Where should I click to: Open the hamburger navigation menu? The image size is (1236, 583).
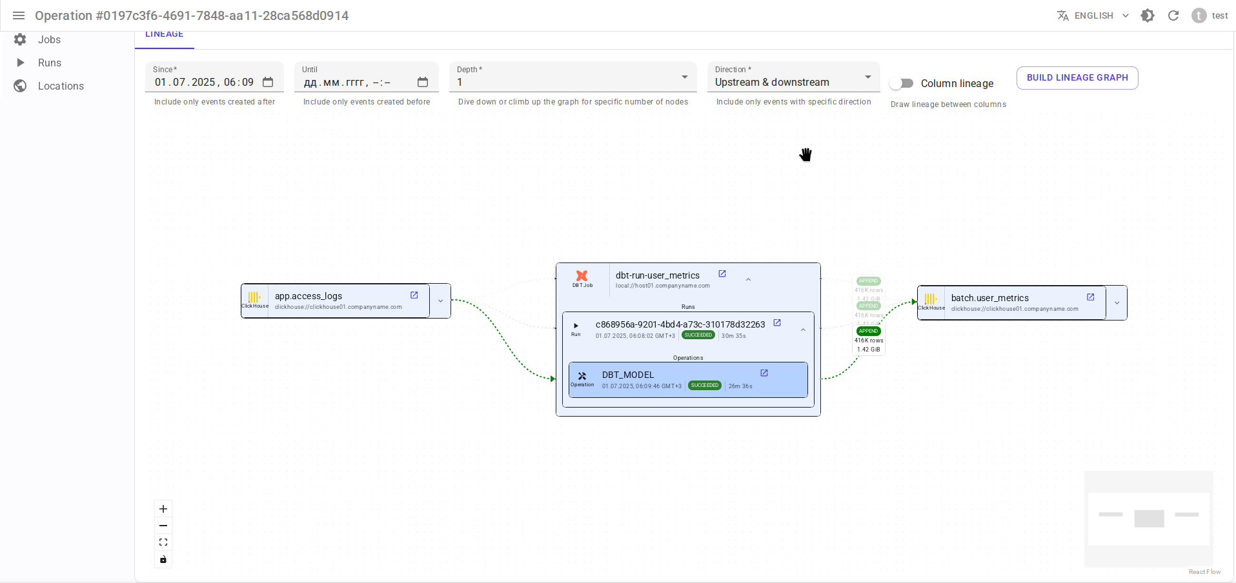19,15
